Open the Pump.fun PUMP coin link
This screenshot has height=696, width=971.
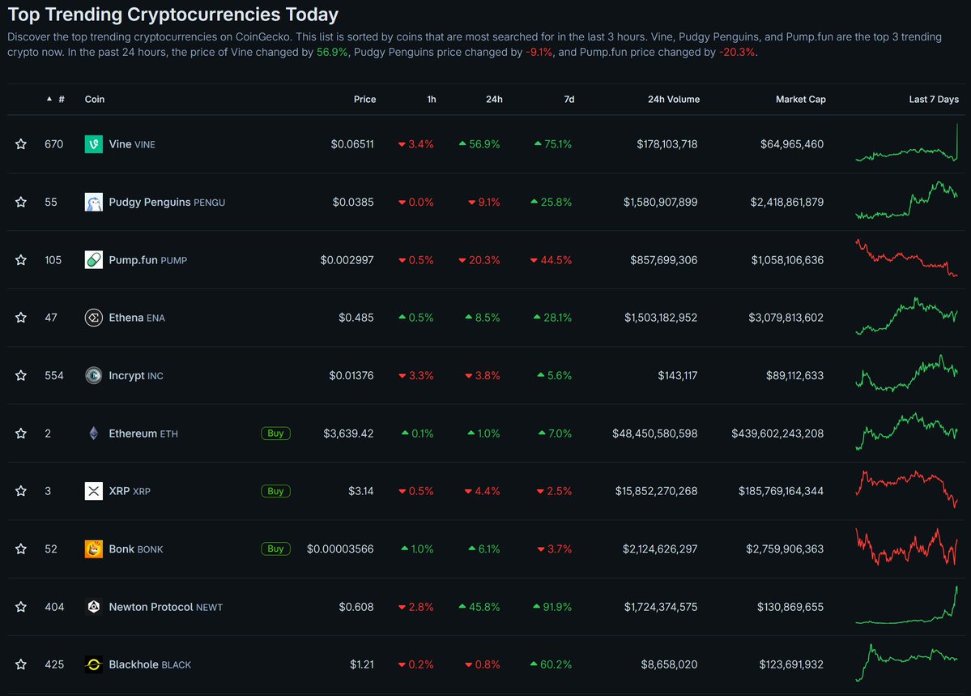click(148, 259)
